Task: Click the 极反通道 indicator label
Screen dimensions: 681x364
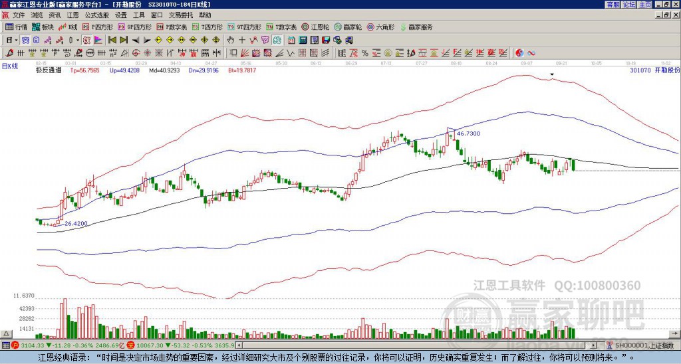Action: click(49, 70)
